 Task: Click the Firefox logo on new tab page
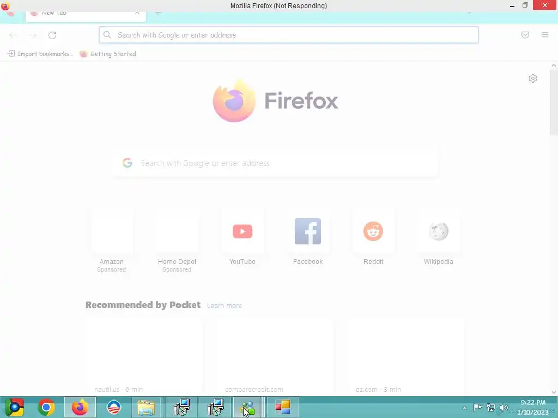(x=234, y=101)
